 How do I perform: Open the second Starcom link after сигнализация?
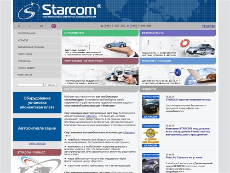pos(129,132)
